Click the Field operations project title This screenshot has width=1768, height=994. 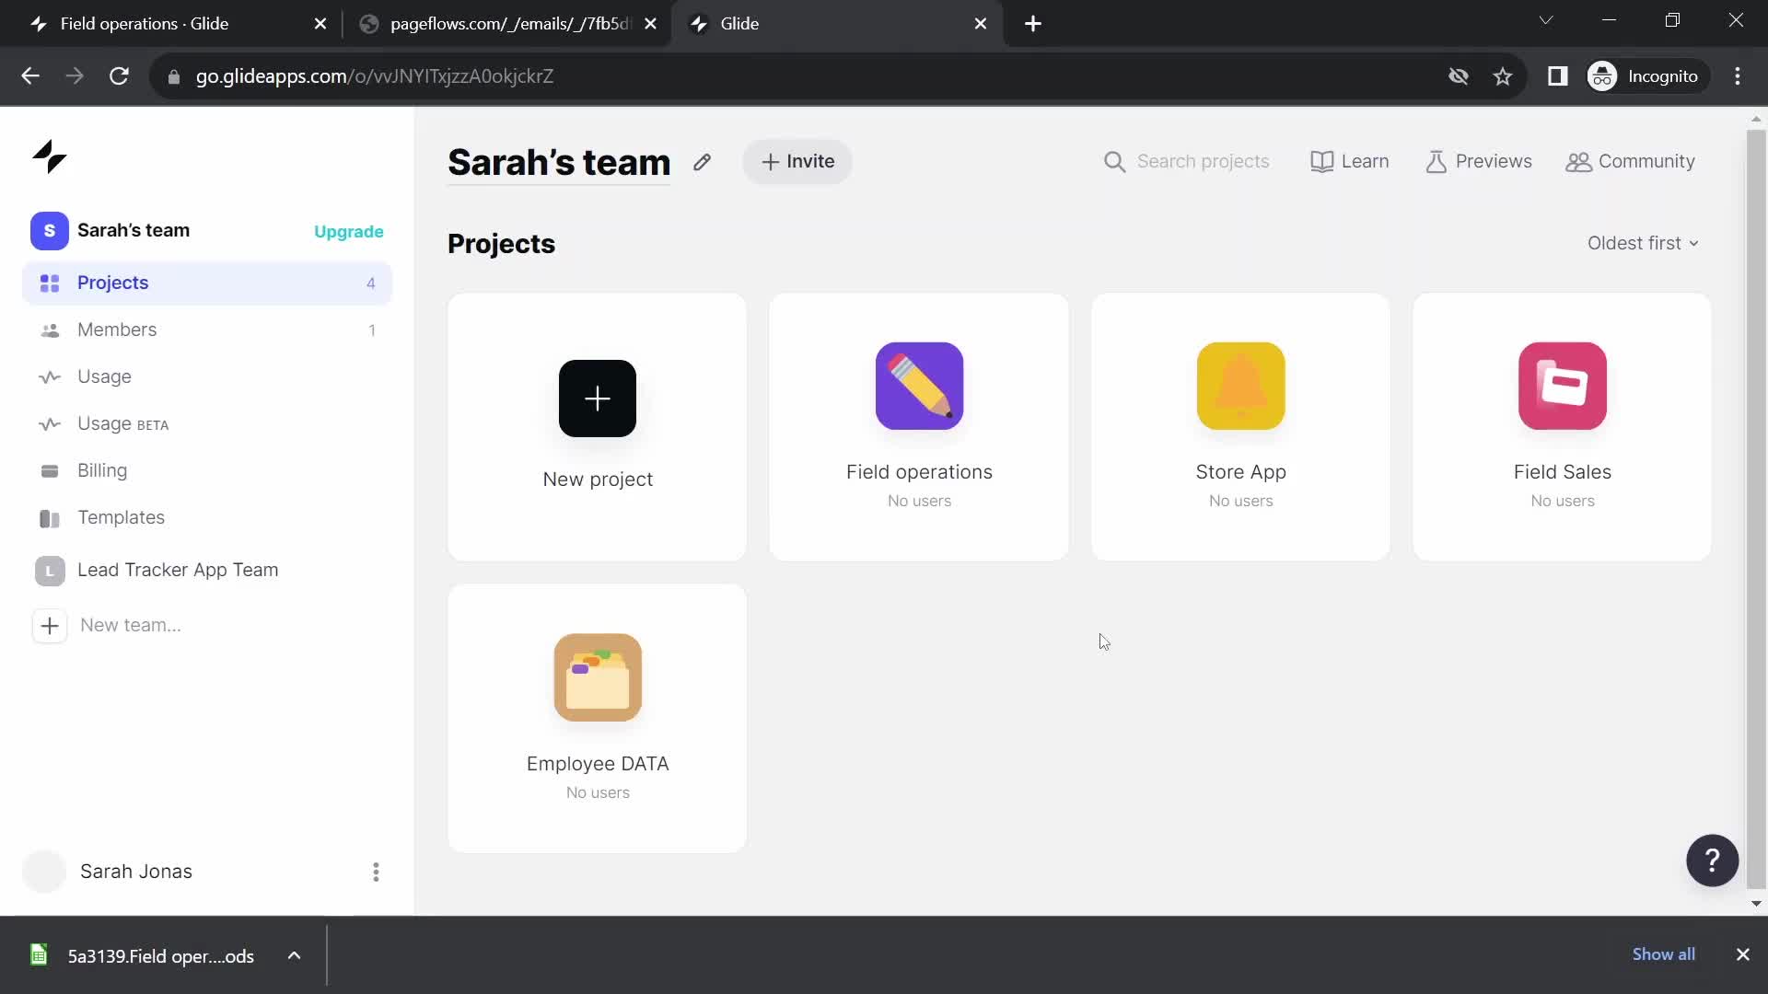coord(919,472)
